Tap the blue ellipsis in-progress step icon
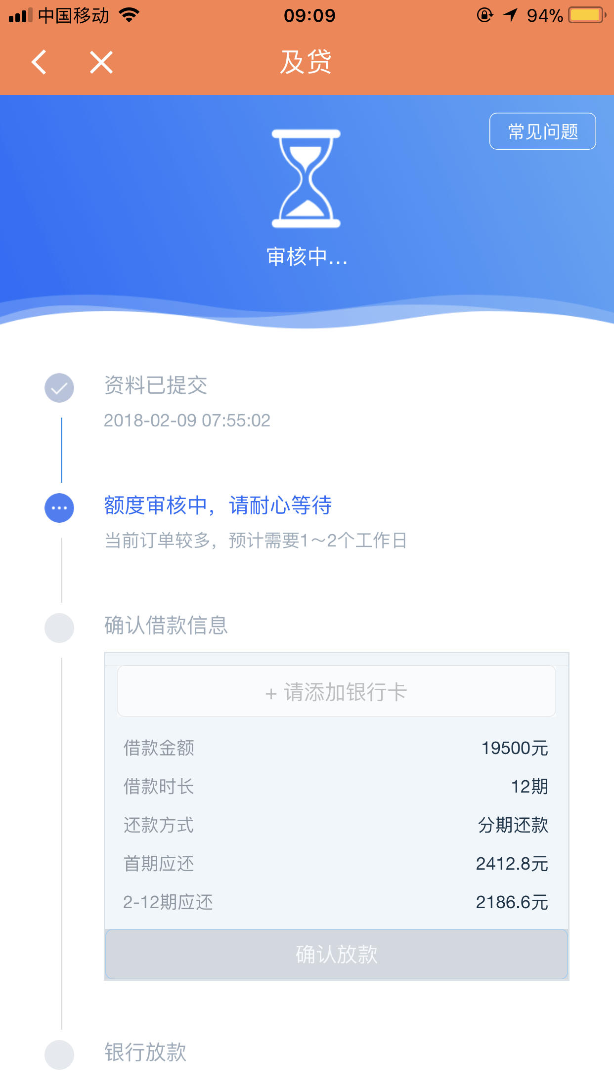614x1091 pixels. coord(59,508)
